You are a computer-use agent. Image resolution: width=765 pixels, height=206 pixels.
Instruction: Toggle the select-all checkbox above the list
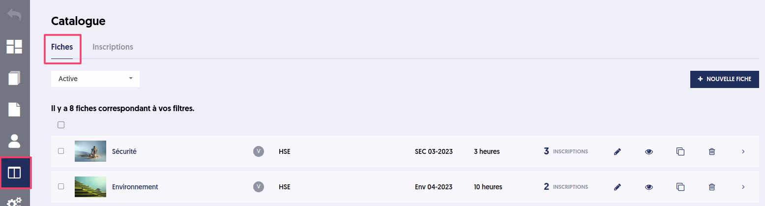click(61, 125)
